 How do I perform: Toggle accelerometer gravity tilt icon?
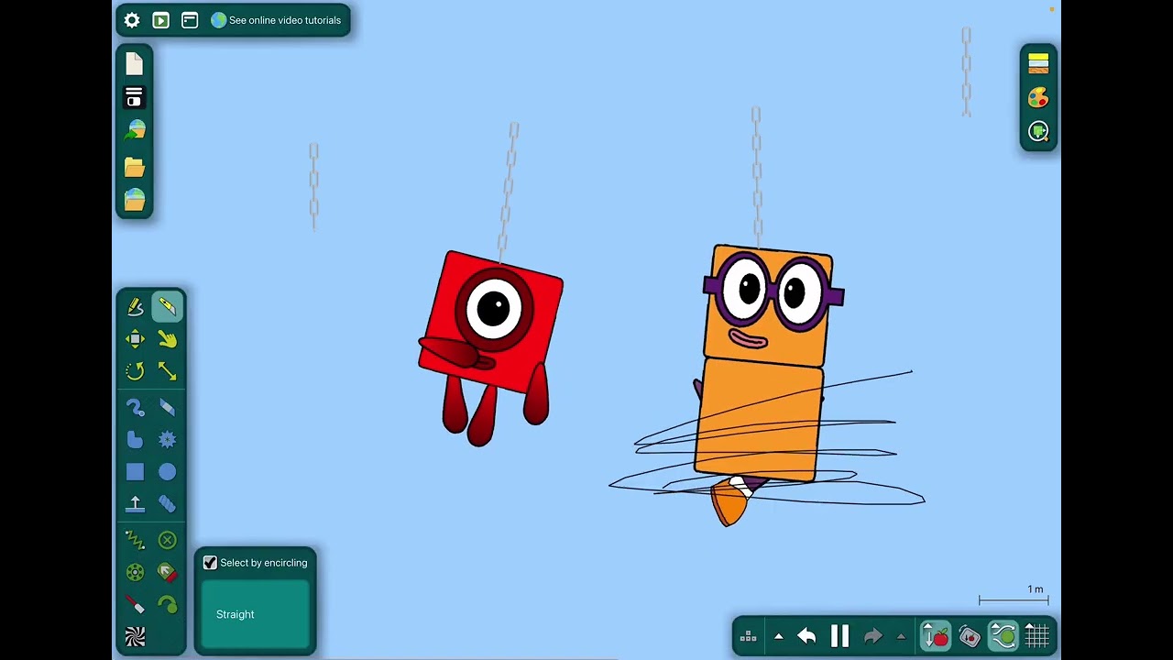970,635
